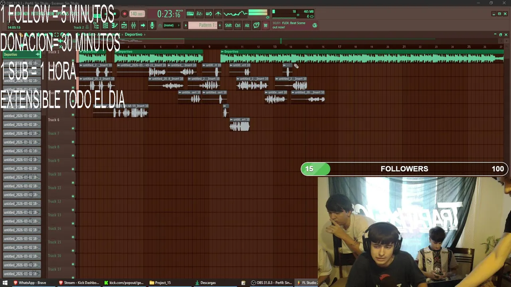Open the Windows Start button
This screenshot has height=287, width=511.
(5, 283)
